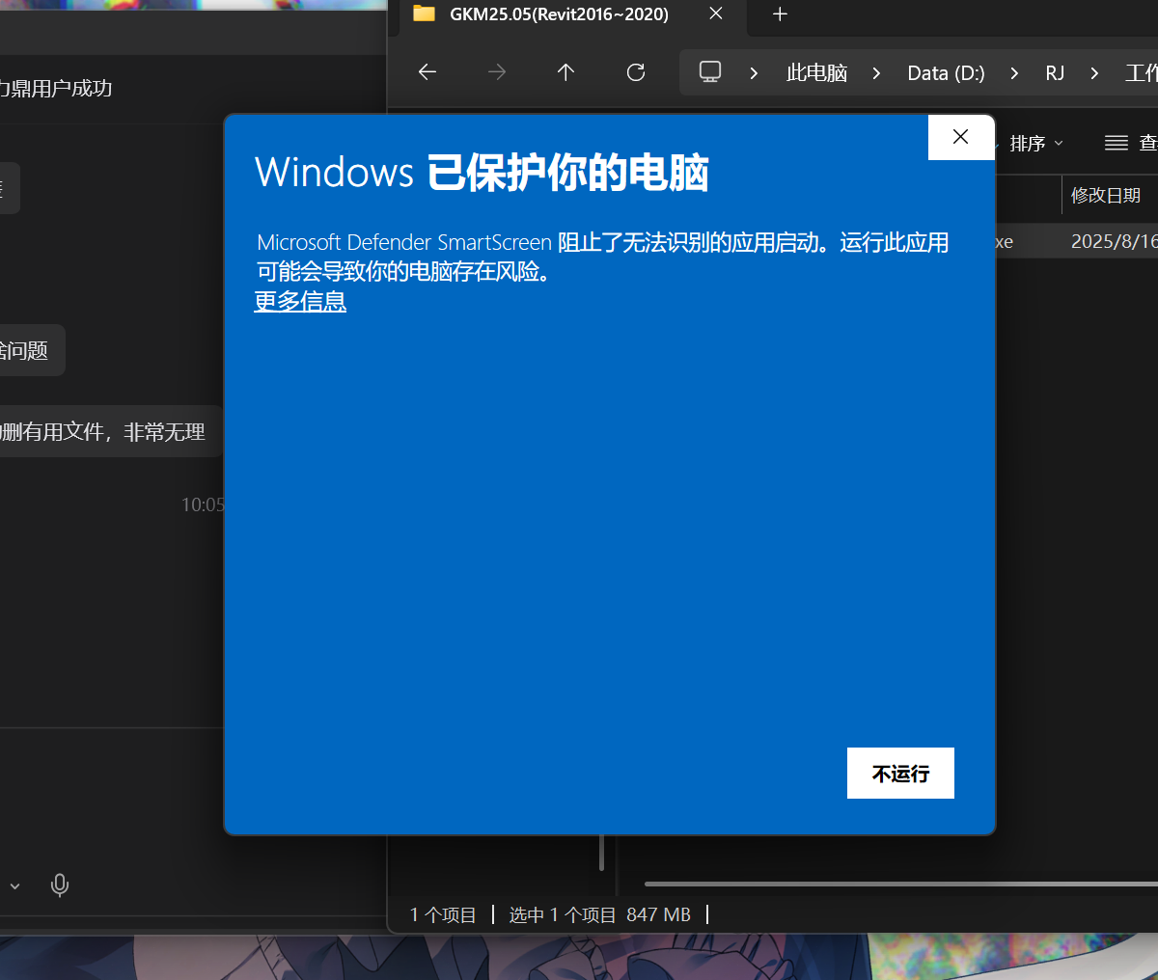This screenshot has height=980, width=1158.
Task: Close the SmartScreen dialog with the X
Action: coord(961,137)
